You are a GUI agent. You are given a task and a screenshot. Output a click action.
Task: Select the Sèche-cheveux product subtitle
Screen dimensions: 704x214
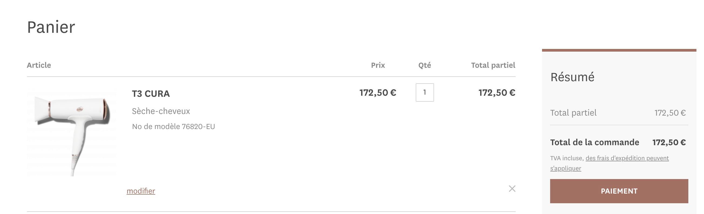161,111
